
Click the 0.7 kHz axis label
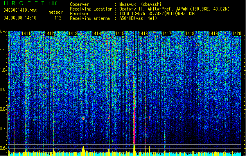pos(4,129)
